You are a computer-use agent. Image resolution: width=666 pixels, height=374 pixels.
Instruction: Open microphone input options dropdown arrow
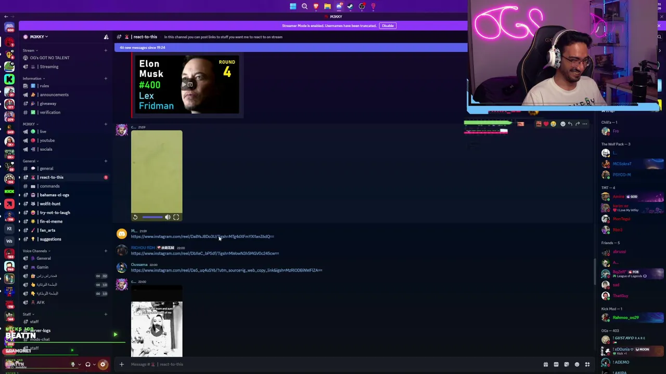tap(79, 365)
